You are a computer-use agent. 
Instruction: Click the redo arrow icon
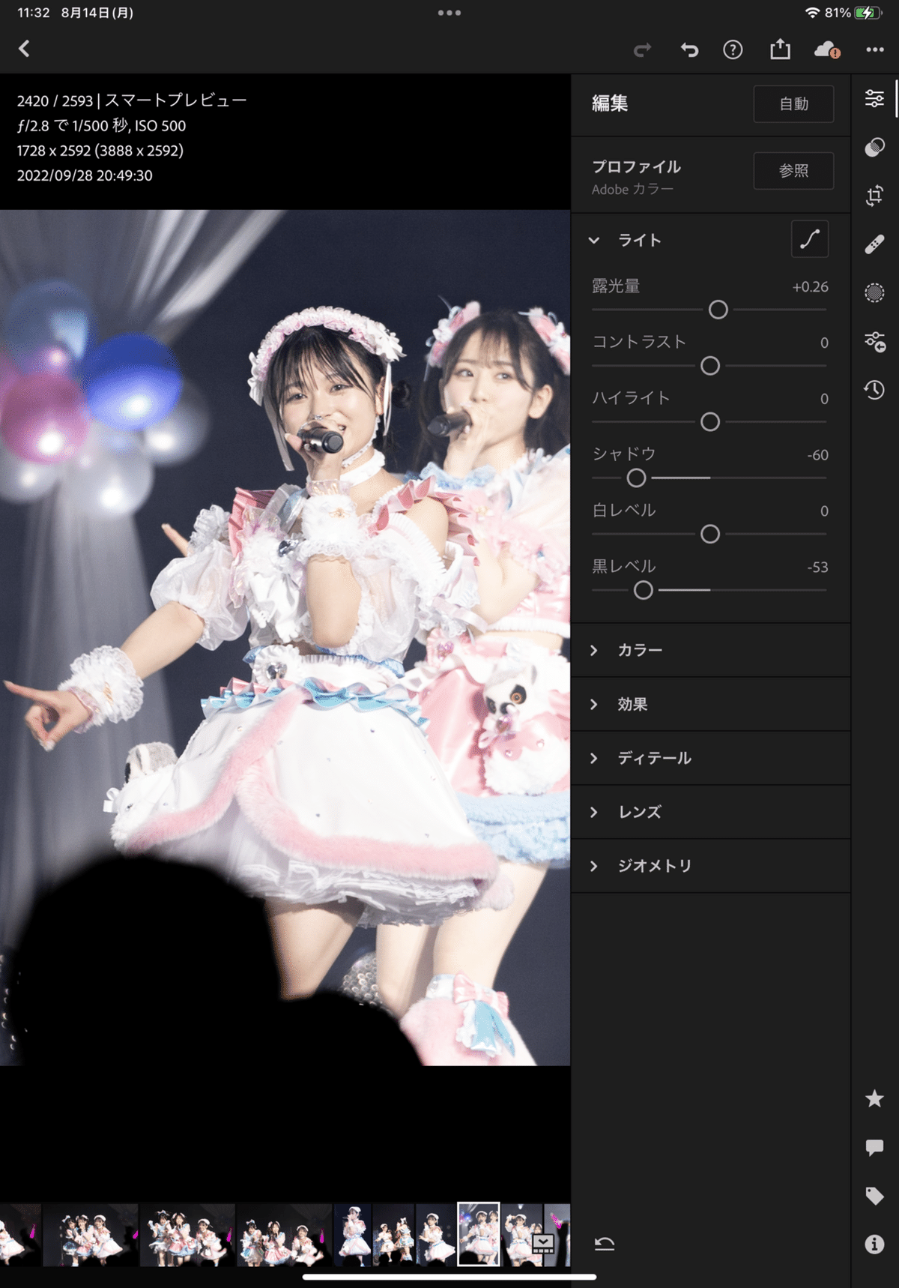tap(642, 50)
